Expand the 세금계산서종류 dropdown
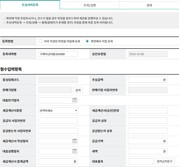The image size is (179, 167). pyautogui.click(x=58, y=110)
